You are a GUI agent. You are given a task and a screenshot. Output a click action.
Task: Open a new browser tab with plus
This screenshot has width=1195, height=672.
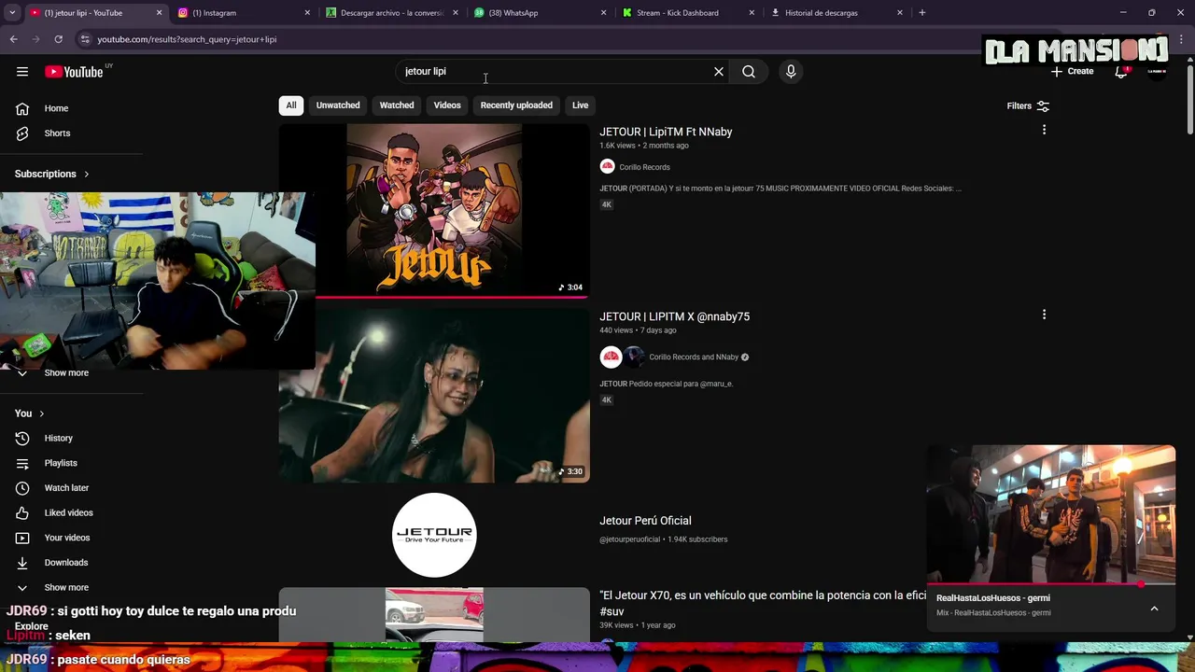pyautogui.click(x=921, y=13)
